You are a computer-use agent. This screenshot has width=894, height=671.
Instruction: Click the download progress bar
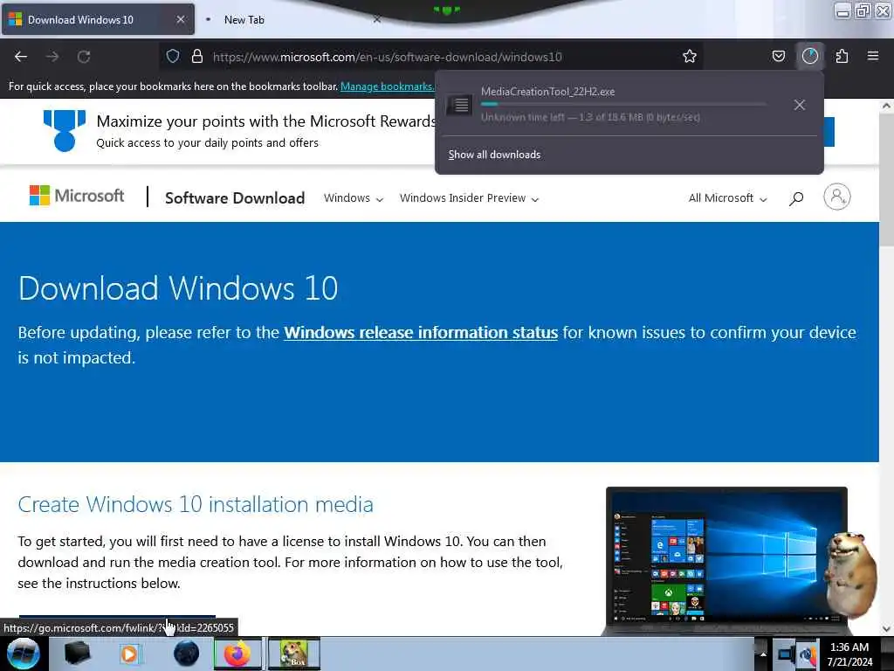tap(623, 105)
